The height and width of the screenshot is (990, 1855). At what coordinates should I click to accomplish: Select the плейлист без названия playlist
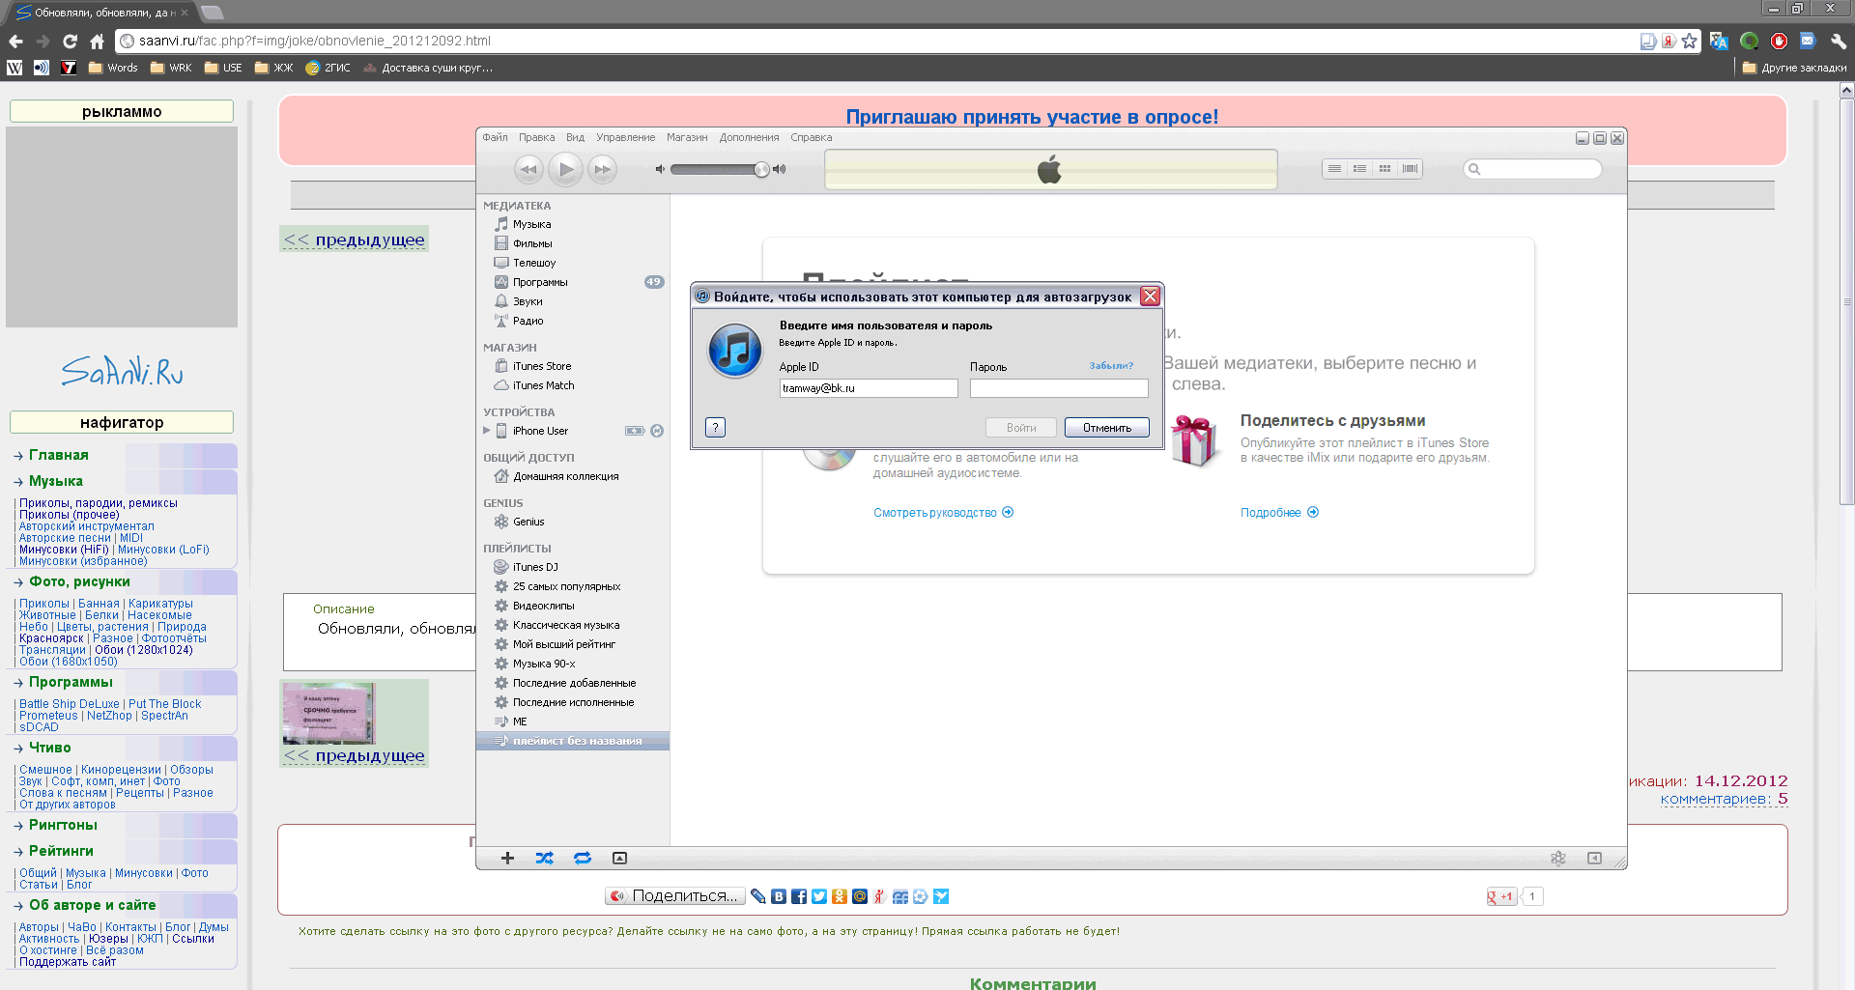click(x=573, y=741)
